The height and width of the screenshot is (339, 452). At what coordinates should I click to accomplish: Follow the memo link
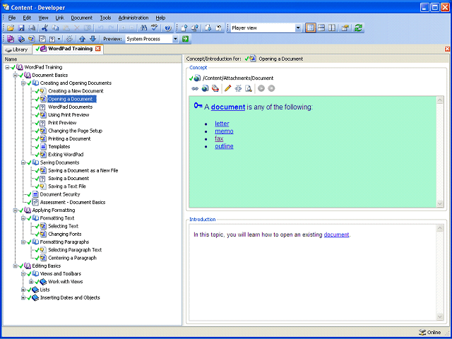(x=224, y=131)
